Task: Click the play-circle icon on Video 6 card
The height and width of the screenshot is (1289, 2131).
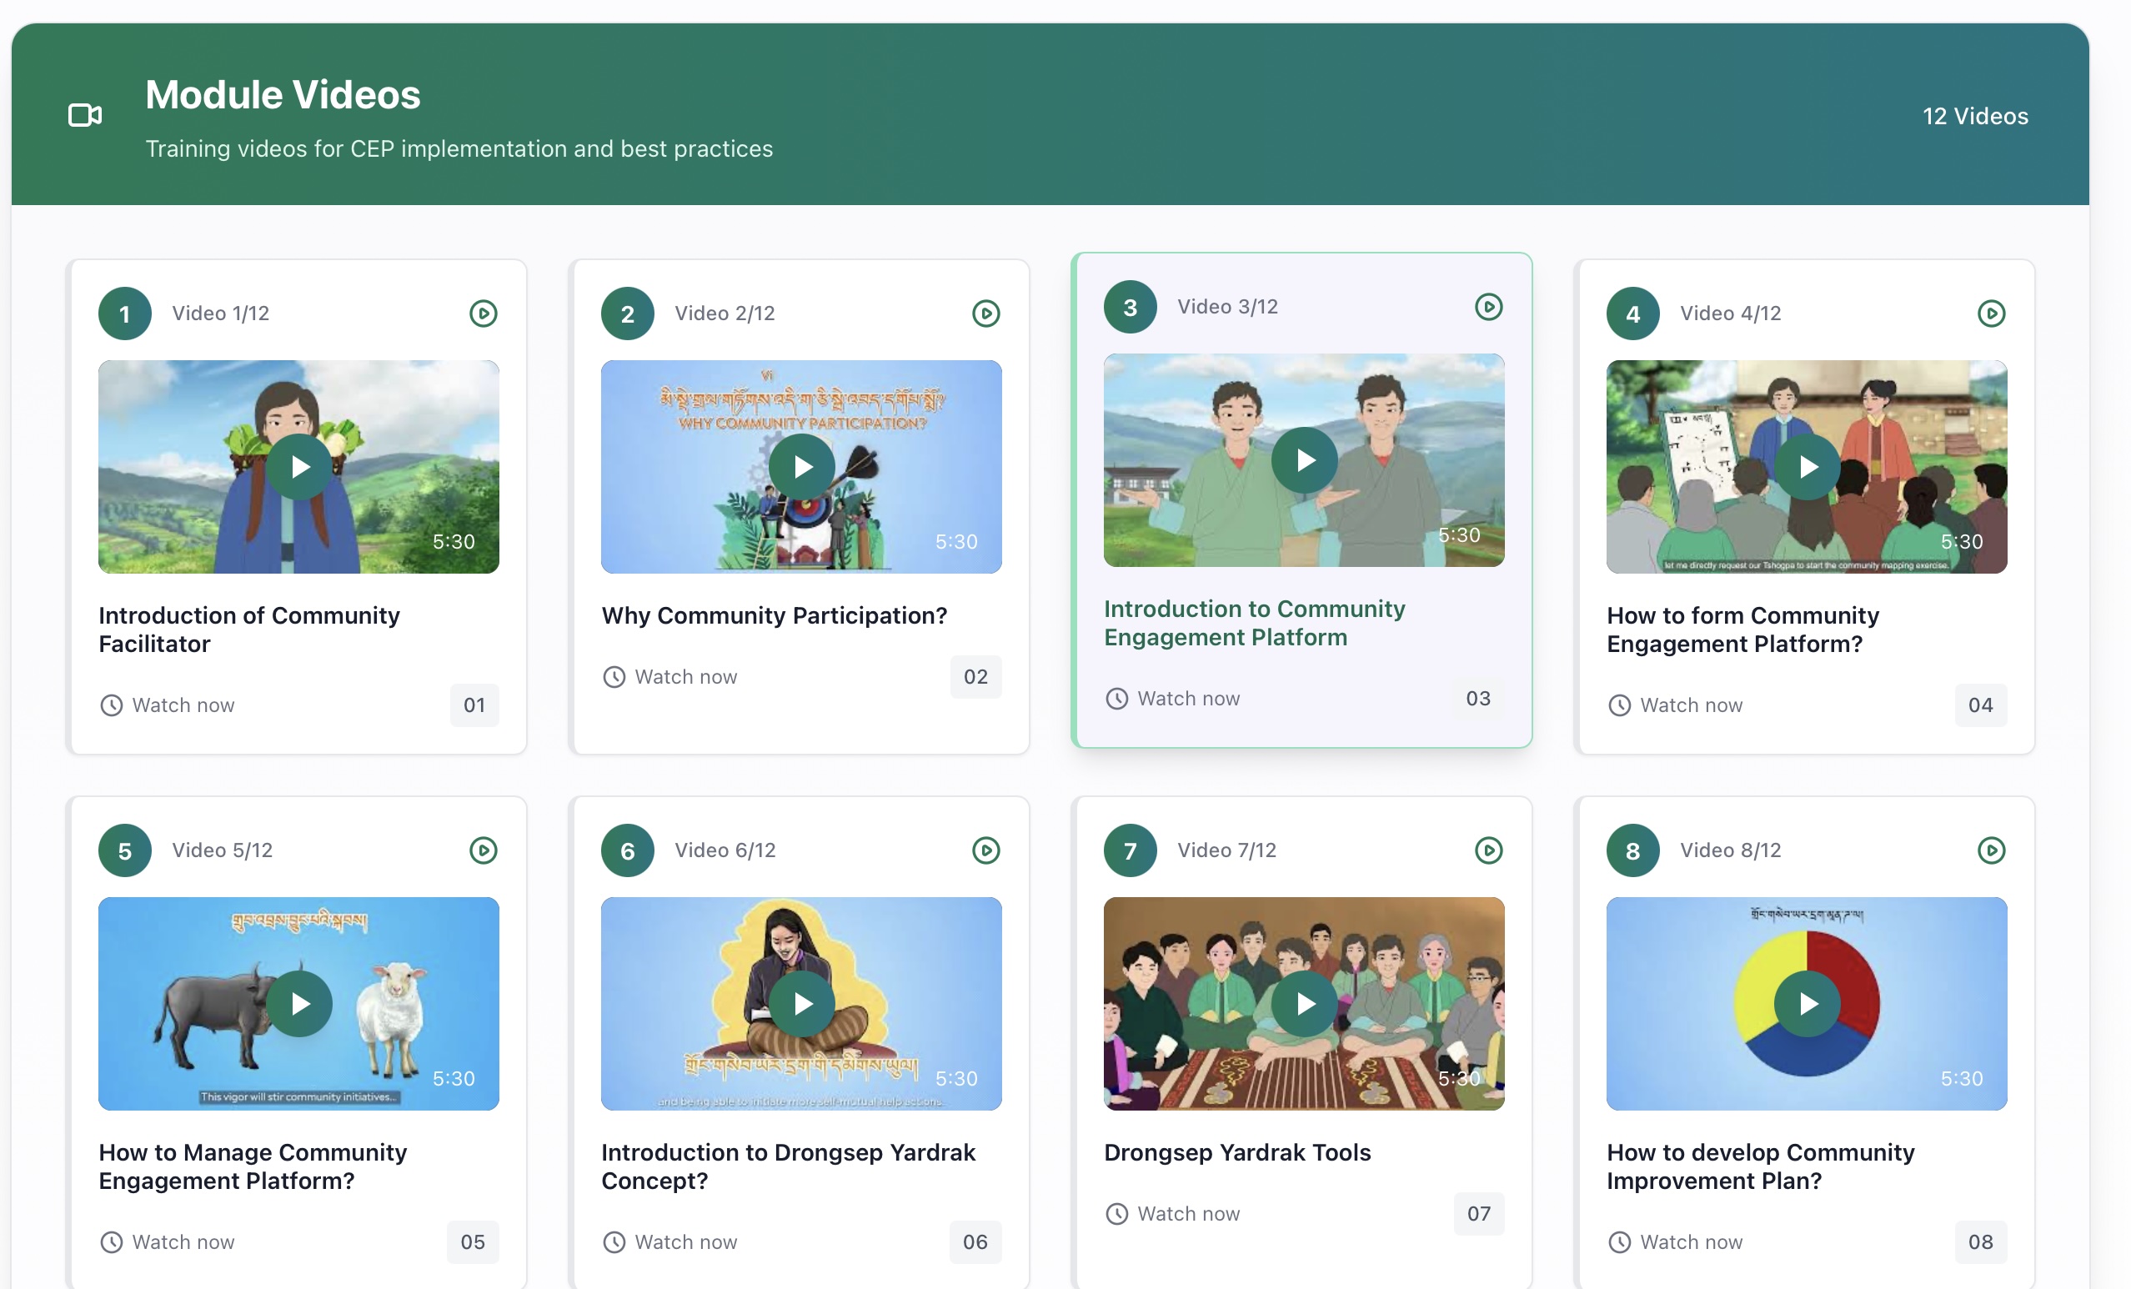Action: pos(986,850)
